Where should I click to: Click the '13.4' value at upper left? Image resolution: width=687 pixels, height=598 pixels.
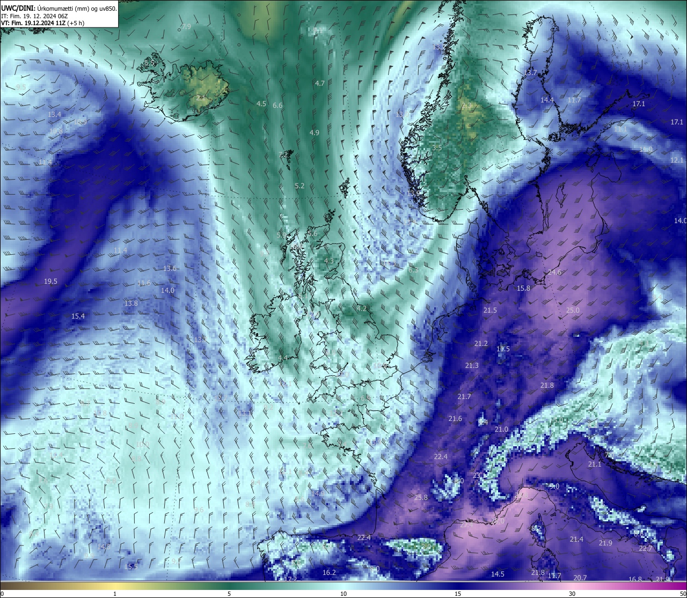coord(54,115)
